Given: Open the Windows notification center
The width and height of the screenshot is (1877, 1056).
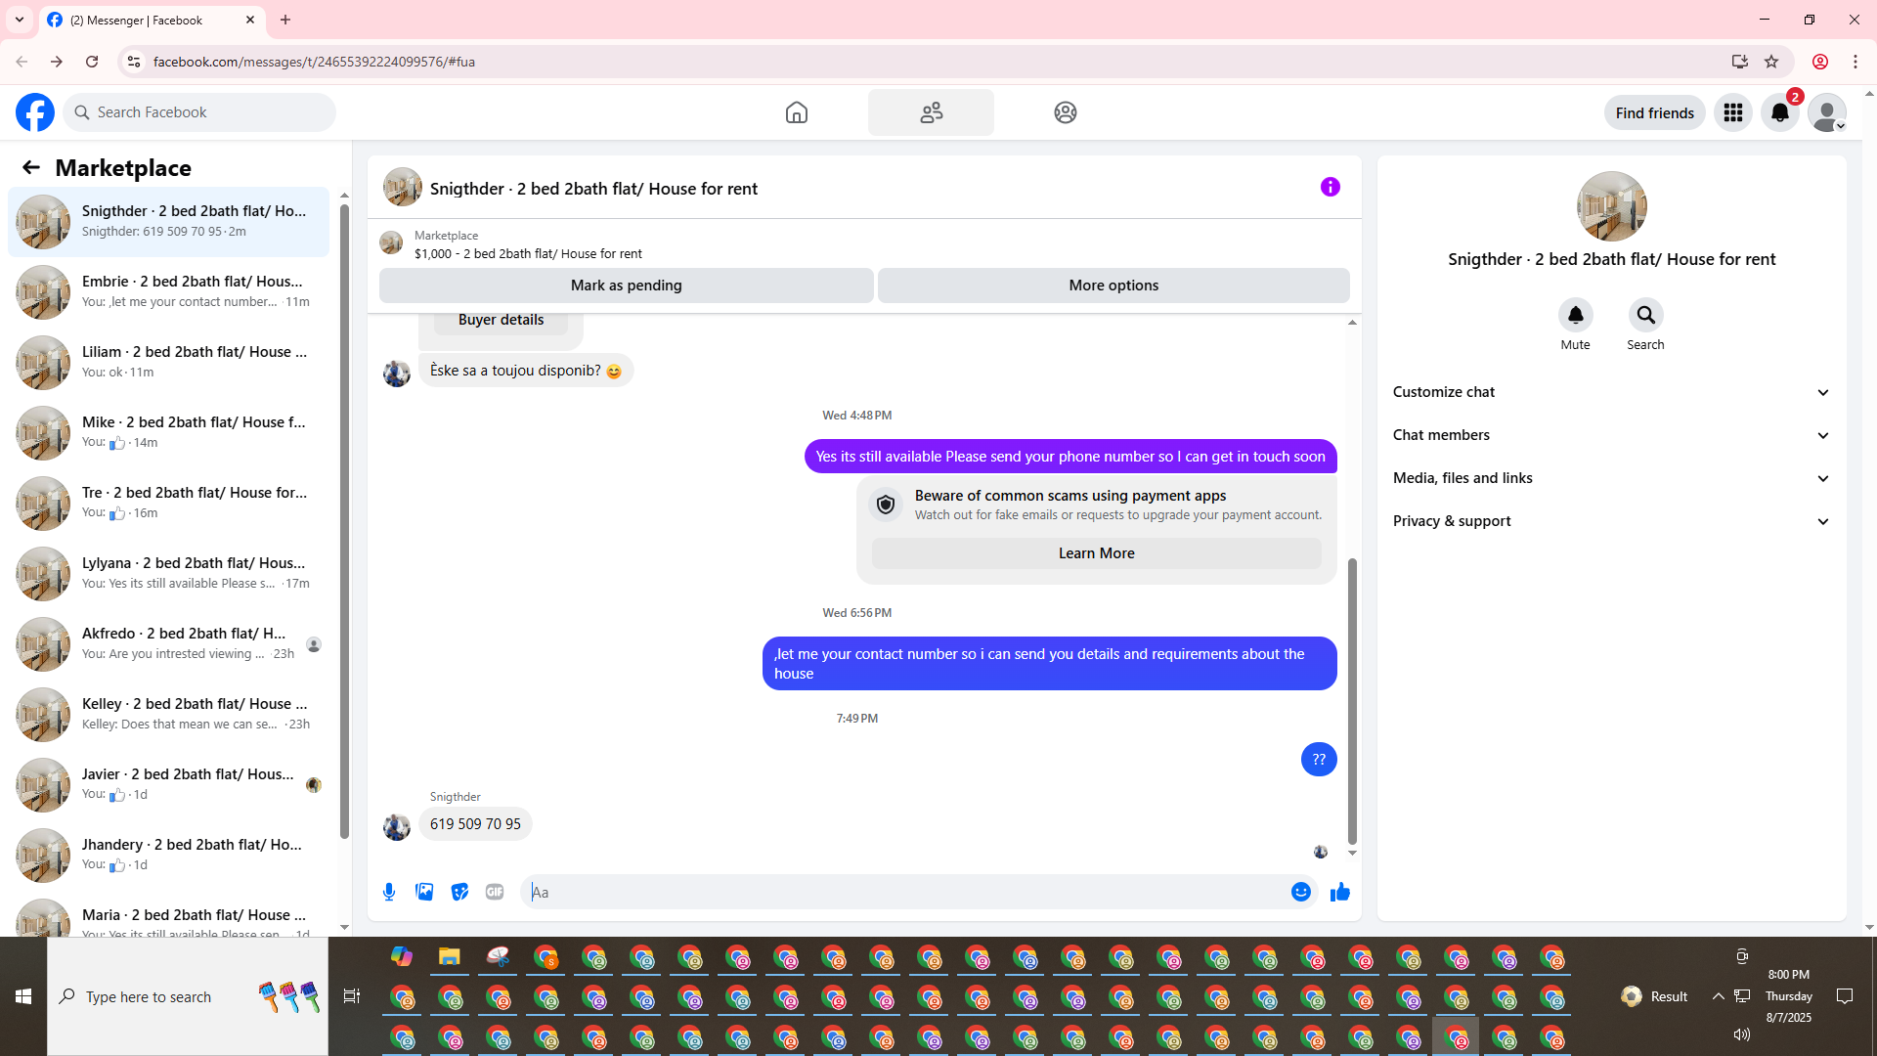Looking at the screenshot, I should pos(1845,996).
